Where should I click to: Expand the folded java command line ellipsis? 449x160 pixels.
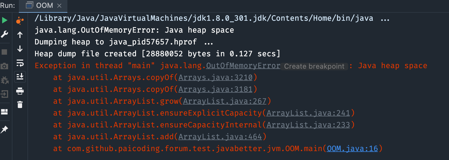click(385, 19)
